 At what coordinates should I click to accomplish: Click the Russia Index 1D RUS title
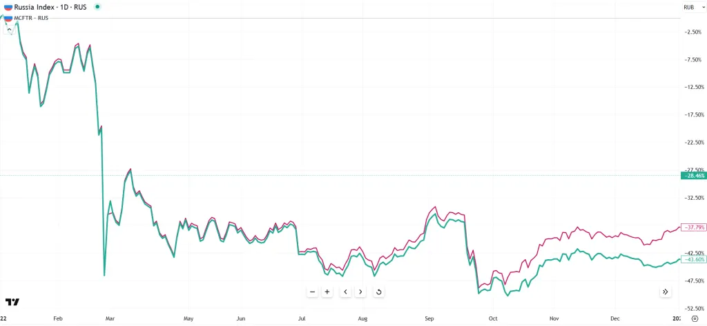(52, 6)
